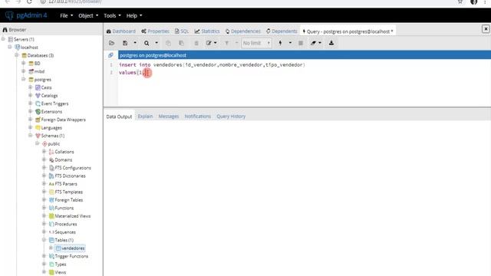Collapse the Servers (1) tree node

[3, 39]
